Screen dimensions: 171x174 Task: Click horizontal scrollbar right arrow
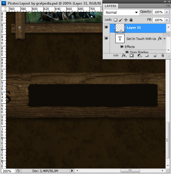pos(162,171)
